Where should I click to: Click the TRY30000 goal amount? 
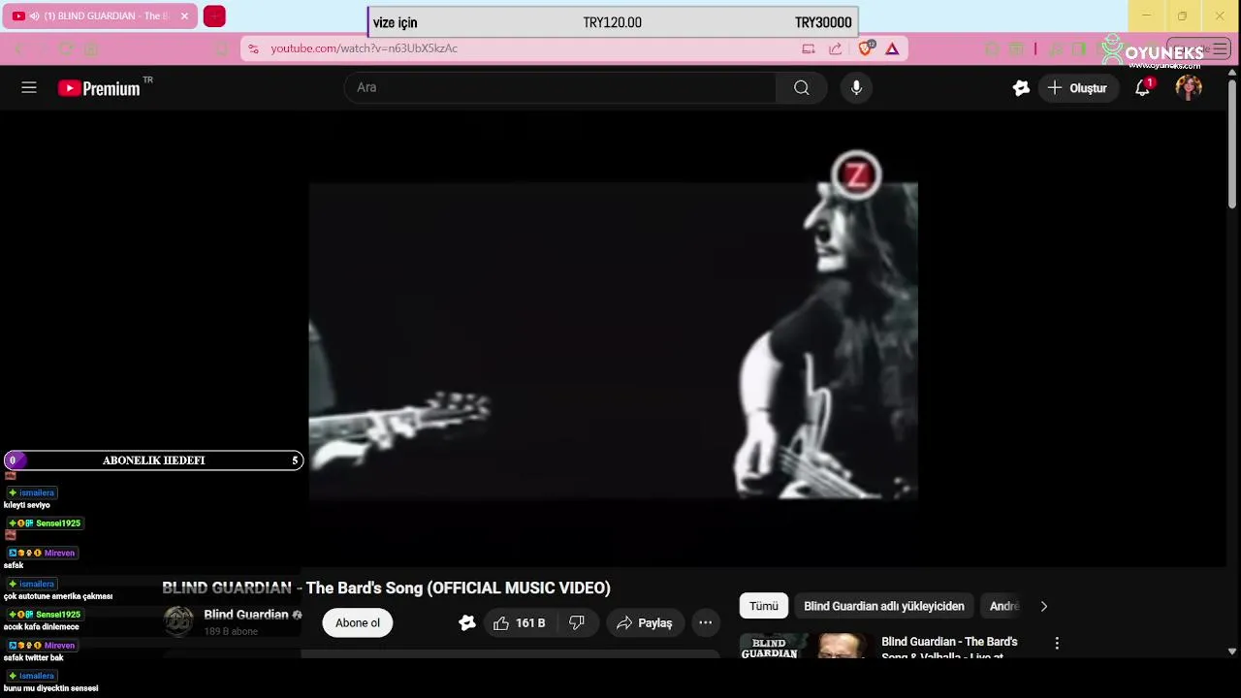click(x=823, y=22)
